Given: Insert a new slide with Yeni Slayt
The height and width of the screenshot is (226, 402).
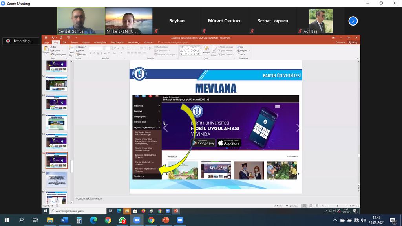Looking at the screenshot, I should (72, 51).
